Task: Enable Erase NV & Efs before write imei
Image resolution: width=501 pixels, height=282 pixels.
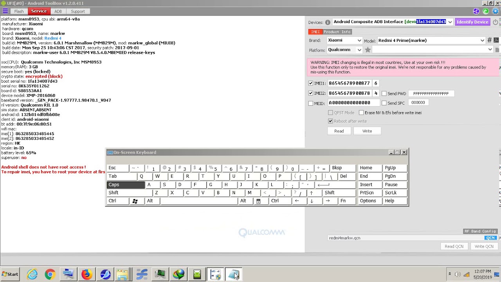Action: (x=361, y=113)
